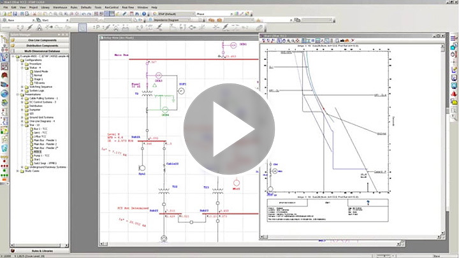This screenshot has width=459, height=258.
Task: Select TSEvents in the tree
Action: pos(39,83)
